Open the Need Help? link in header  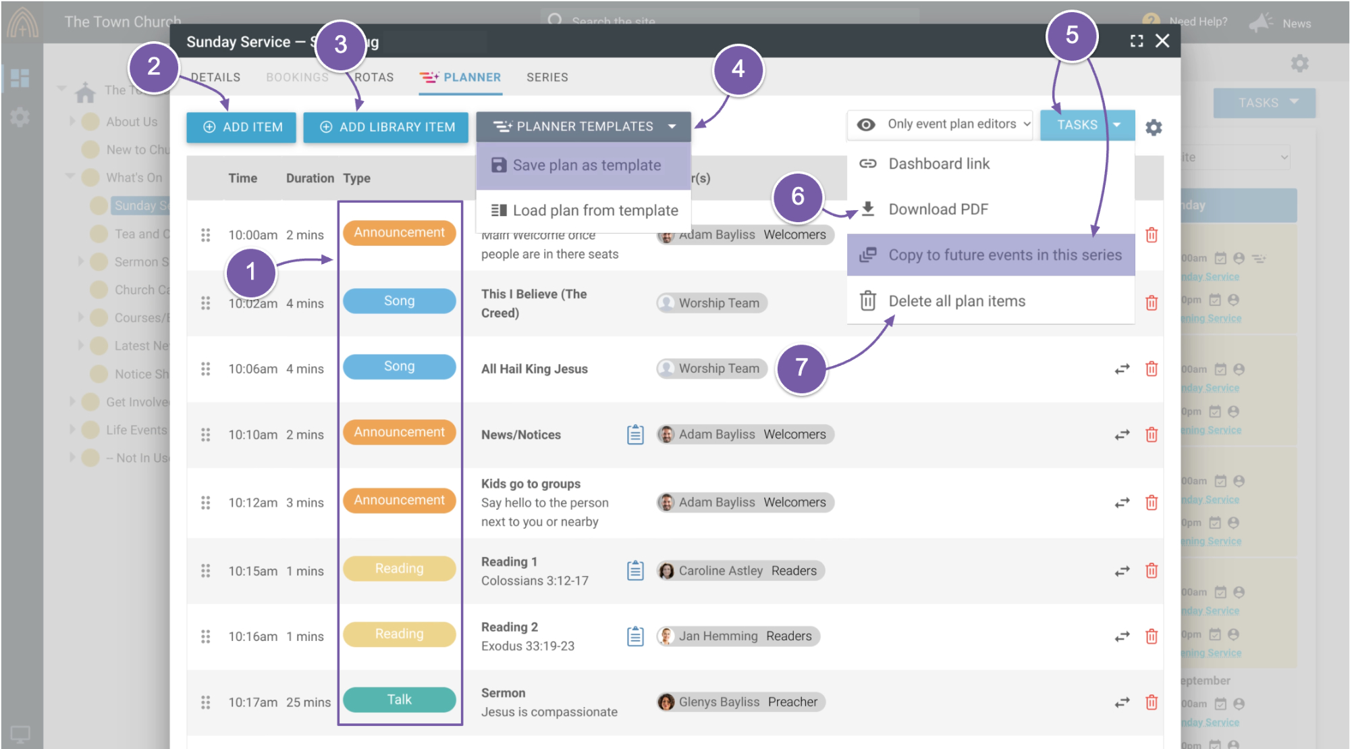[1185, 22]
